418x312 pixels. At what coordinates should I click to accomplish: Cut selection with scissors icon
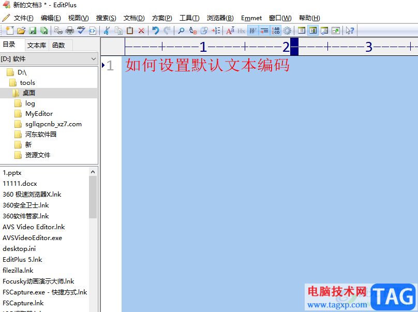[x=107, y=31]
